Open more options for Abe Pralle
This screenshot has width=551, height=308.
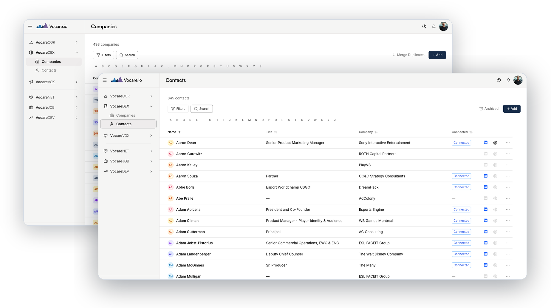508,198
